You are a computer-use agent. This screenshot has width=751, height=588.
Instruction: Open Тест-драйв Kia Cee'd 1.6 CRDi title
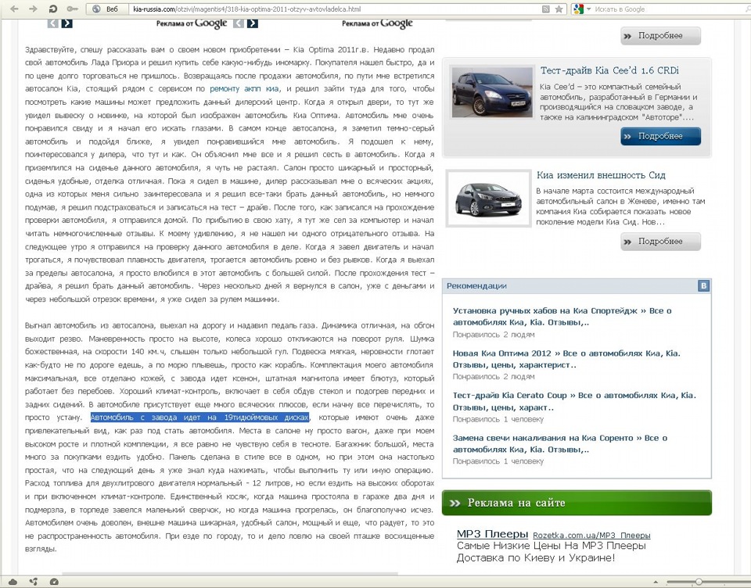pyautogui.click(x=609, y=70)
